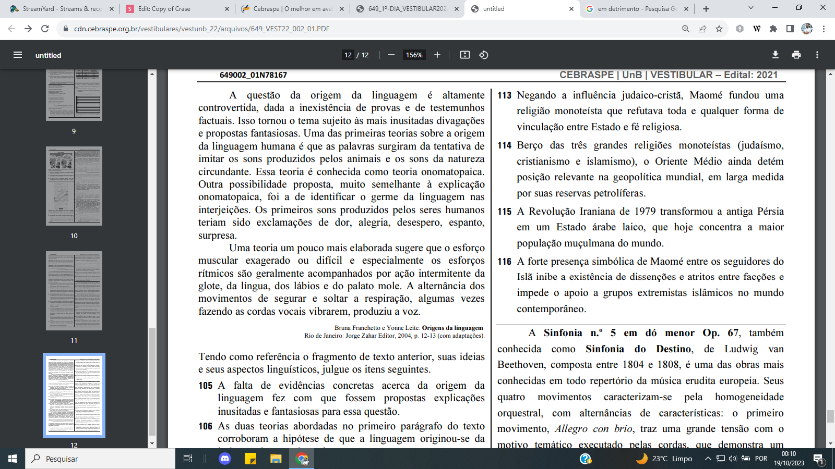Open the Get Help question mark icon
This screenshot has height=469, width=835.
click(586, 459)
